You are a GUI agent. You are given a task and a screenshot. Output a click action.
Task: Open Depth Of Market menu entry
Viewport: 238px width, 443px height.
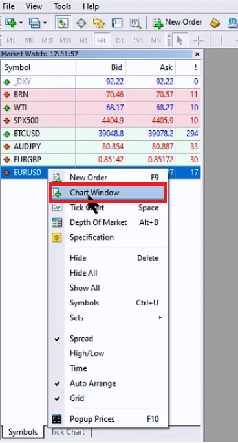coord(108,222)
